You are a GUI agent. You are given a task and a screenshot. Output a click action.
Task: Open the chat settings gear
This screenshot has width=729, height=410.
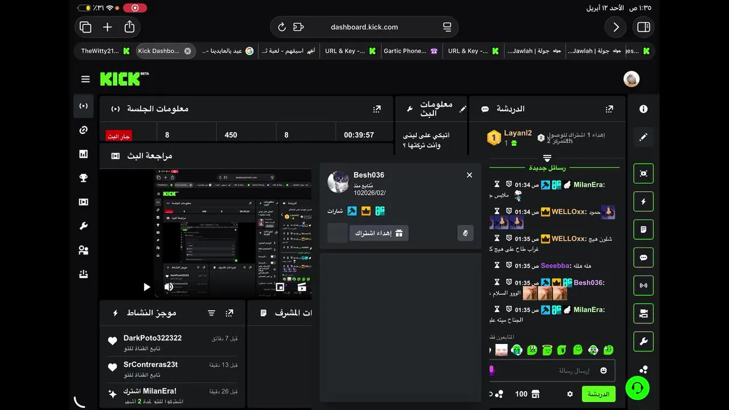570,394
